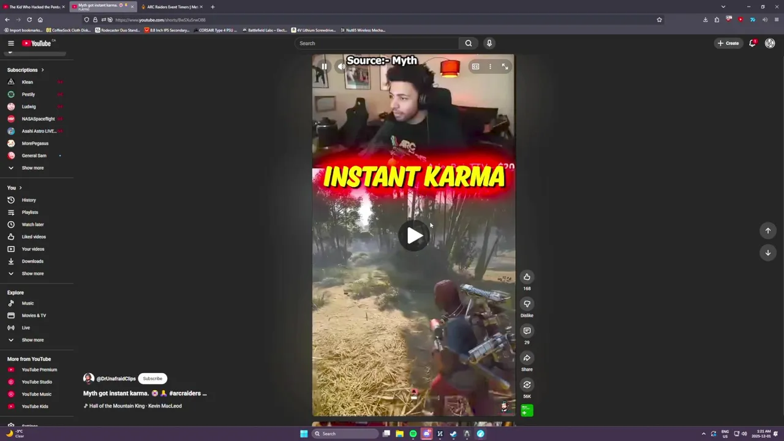Image resolution: width=784 pixels, height=441 pixels.
Task: Pause the playing Short
Action: pos(324,66)
